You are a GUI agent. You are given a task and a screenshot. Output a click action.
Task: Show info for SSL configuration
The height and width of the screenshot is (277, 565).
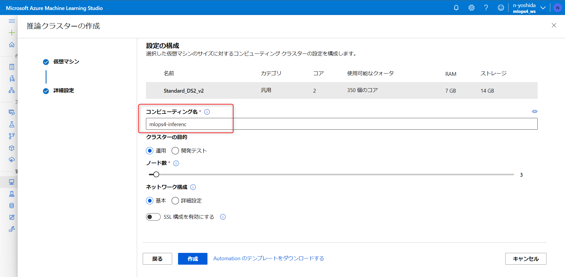point(223,217)
